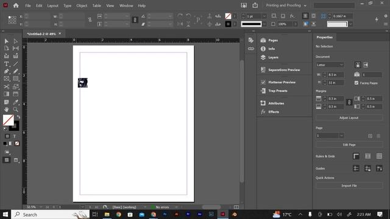Viewport: 390px width, 219px height.
Task: Select the Direct Selection tool
Action: 16,41
